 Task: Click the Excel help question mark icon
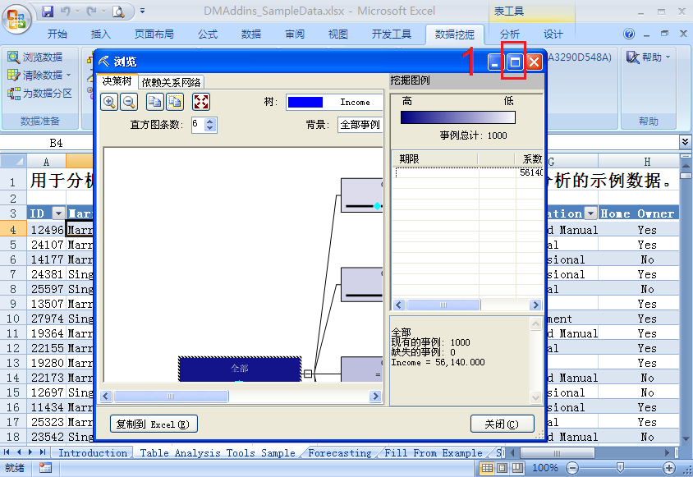click(x=629, y=34)
